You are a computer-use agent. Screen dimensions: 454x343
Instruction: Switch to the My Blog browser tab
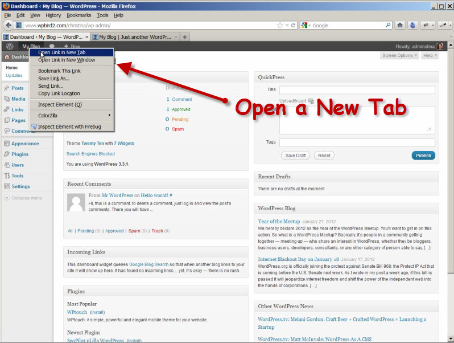135,37
